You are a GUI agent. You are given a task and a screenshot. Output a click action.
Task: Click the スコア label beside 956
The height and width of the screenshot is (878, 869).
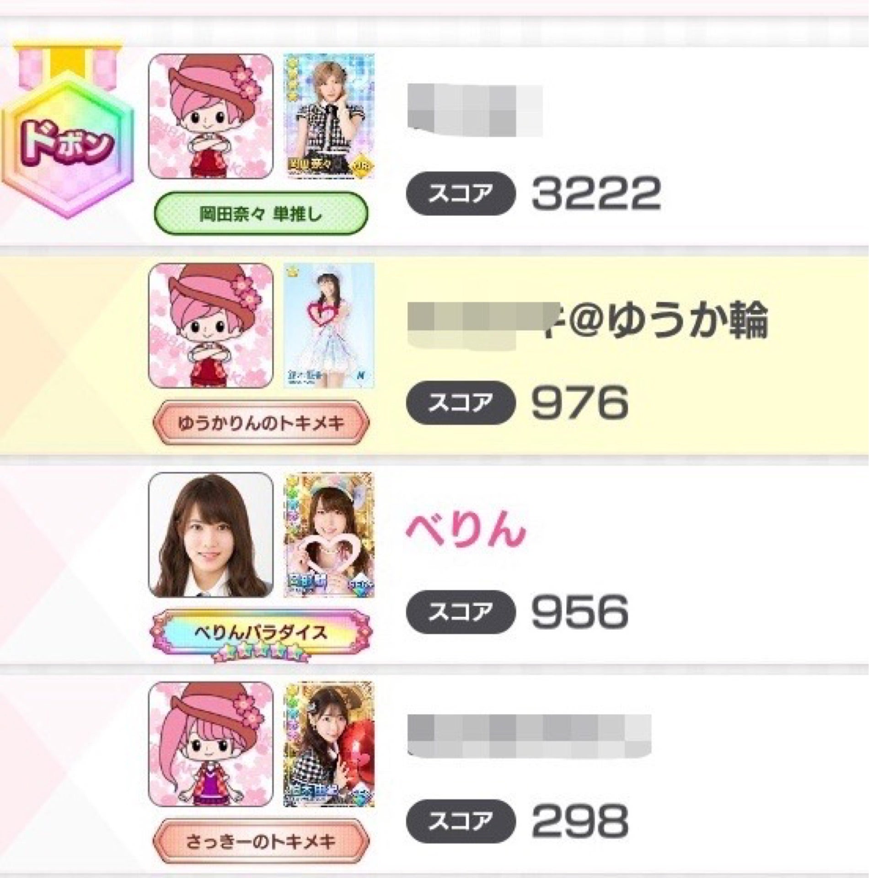point(461,612)
